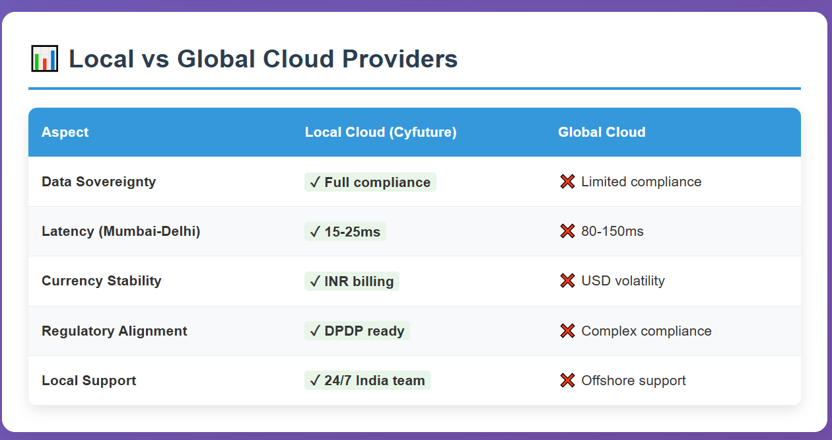
Task: Select the Data Sovereignty row label
Action: click(99, 182)
